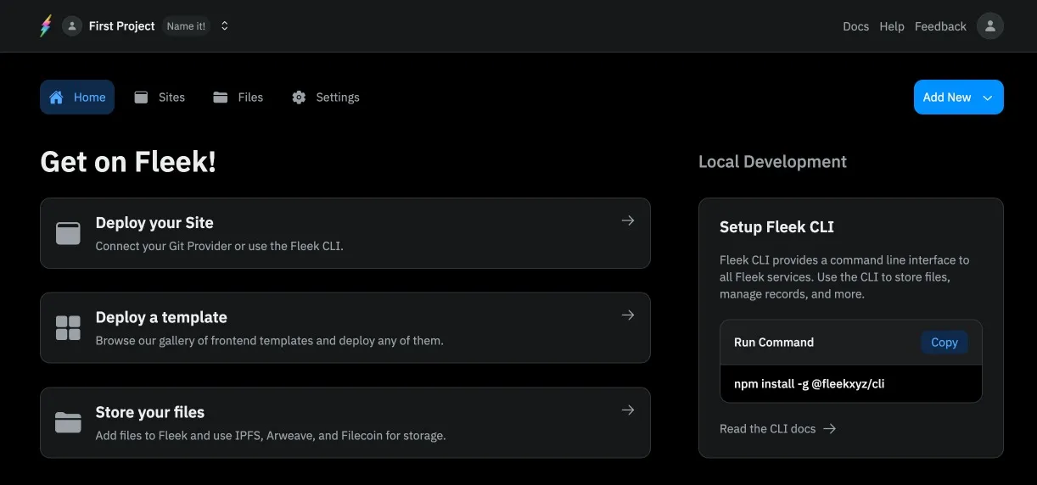Viewport: 1037px width, 485px height.
Task: Click the Name it! project badge
Action: click(x=186, y=26)
